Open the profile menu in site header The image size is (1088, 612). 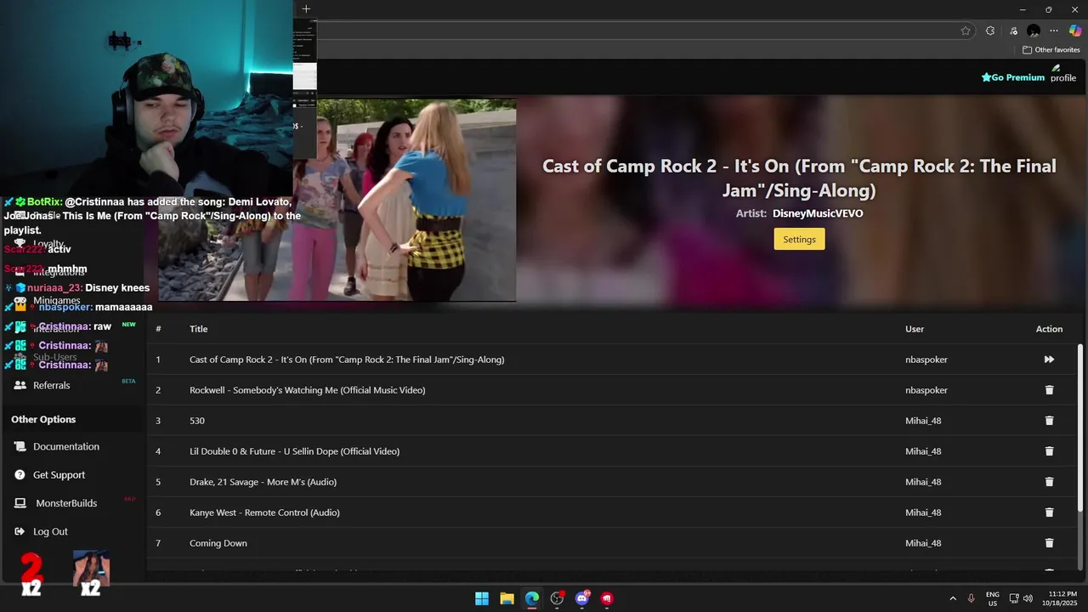[1062, 74]
